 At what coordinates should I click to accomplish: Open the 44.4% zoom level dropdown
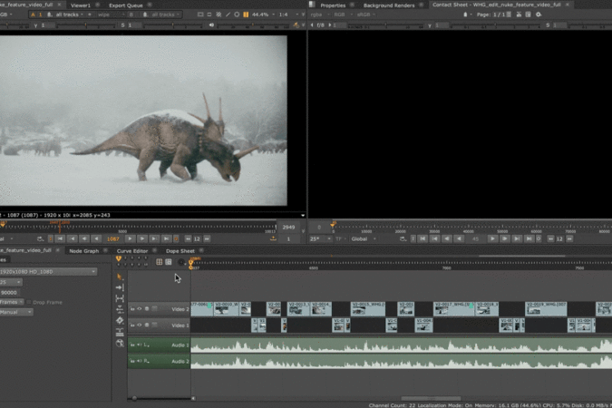[263, 15]
